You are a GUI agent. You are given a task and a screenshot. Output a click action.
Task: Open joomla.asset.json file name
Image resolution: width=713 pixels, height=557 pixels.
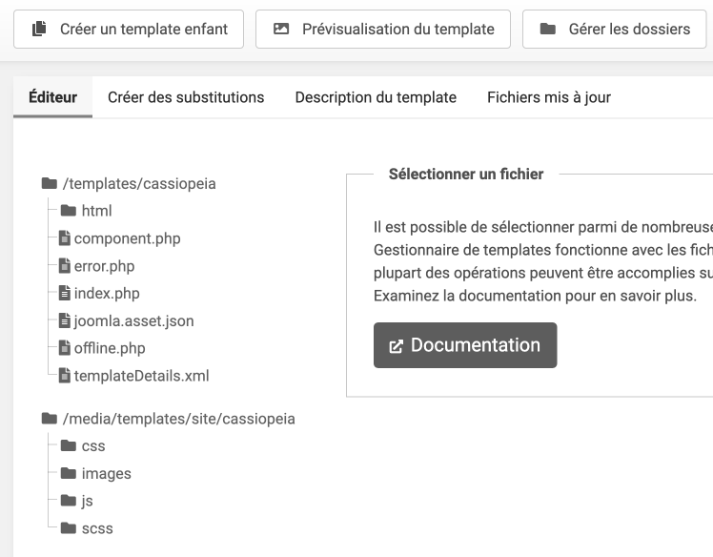tap(134, 321)
